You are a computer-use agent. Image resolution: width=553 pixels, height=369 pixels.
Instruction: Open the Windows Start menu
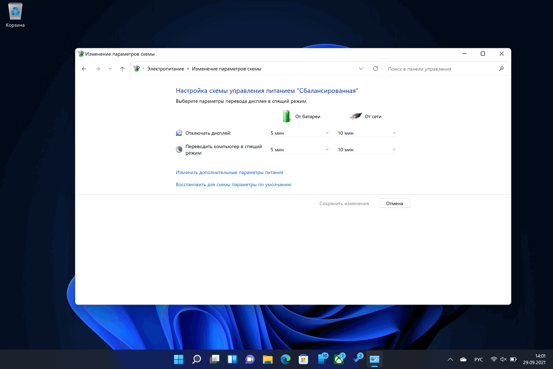[179, 359]
